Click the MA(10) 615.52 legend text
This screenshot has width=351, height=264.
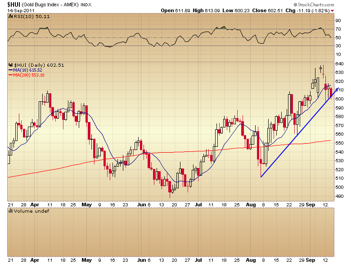click(27, 70)
